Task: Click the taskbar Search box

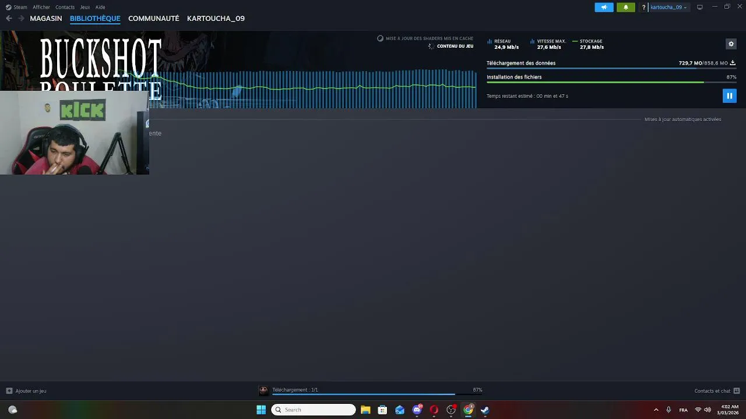Action: coord(314,410)
